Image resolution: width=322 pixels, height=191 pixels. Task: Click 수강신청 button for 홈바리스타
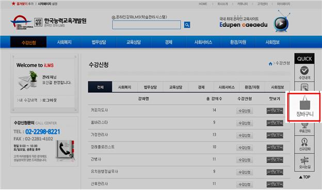245,123
